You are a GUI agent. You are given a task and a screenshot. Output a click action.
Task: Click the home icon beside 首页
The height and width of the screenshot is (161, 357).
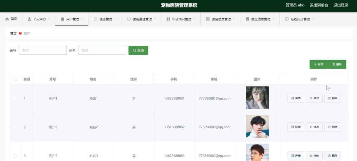point(7,19)
